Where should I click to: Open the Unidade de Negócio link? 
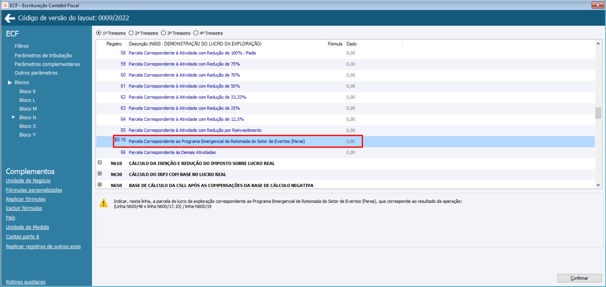[28, 181]
